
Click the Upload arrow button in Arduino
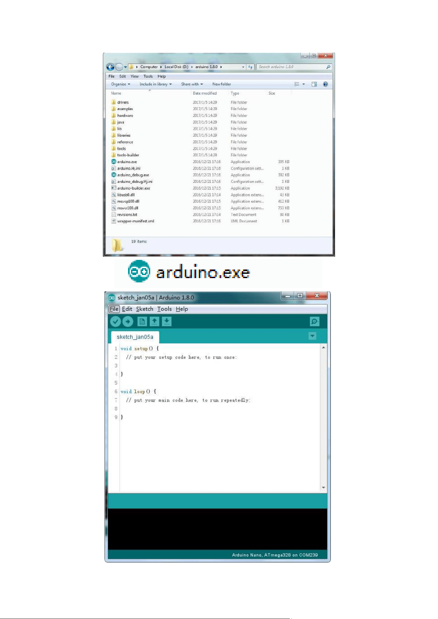[128, 321]
